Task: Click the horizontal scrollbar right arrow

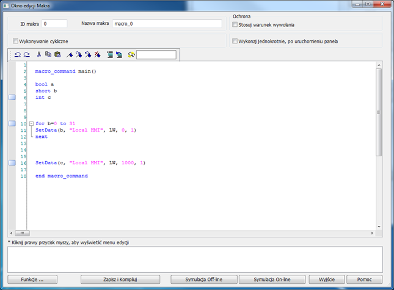Action: point(372,233)
